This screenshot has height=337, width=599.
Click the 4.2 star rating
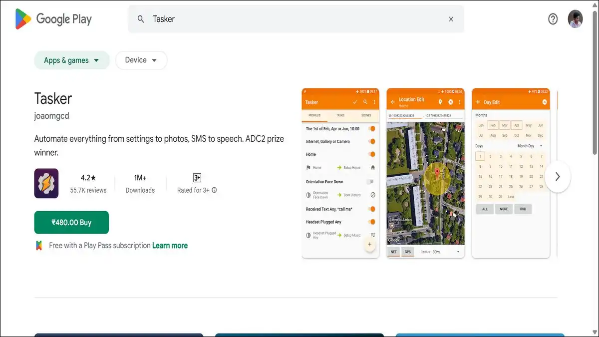[88, 178]
